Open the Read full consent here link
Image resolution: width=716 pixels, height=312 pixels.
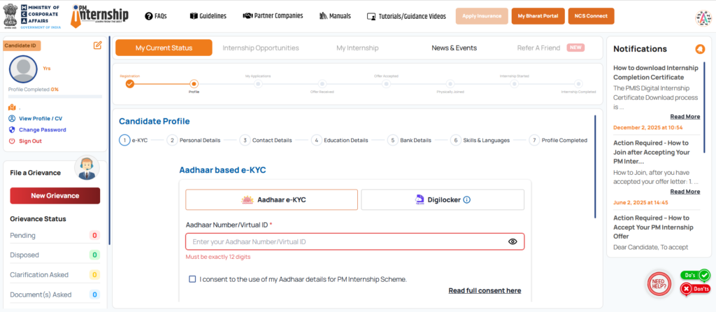[x=485, y=290]
